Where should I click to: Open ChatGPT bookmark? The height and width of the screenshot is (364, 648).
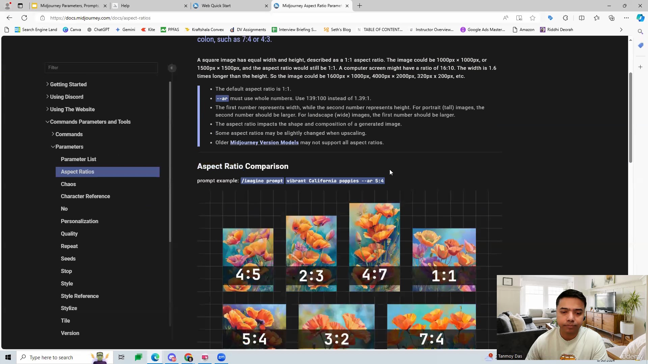[x=98, y=30]
